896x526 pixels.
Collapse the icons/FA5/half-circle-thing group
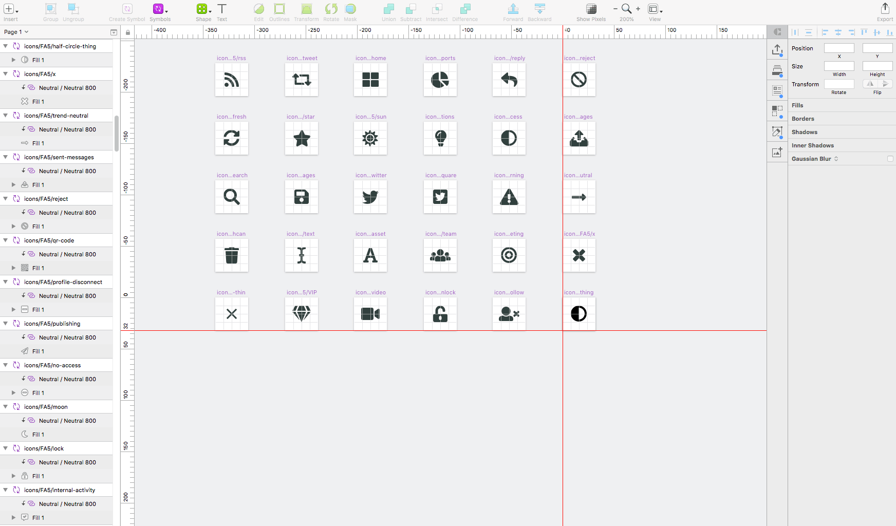(x=6, y=46)
